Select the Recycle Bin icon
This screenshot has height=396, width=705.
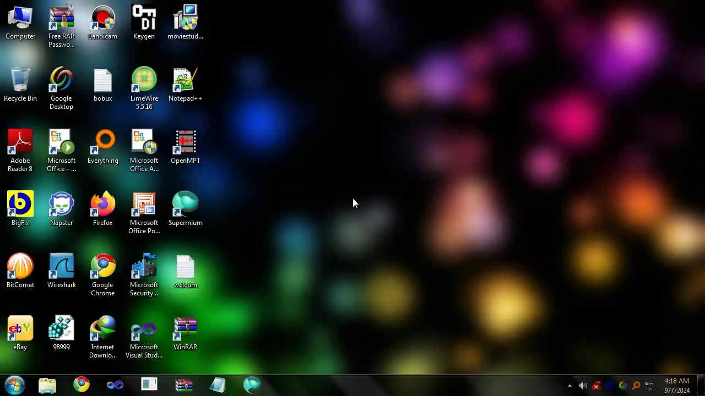[20, 85]
